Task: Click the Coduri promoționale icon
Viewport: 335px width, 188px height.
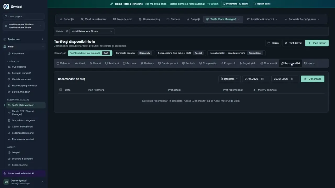Action: pos(9,127)
